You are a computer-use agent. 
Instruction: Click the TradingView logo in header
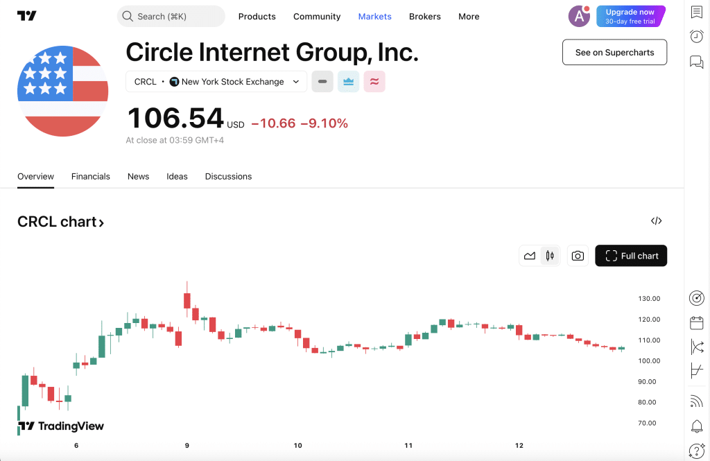[x=27, y=16]
